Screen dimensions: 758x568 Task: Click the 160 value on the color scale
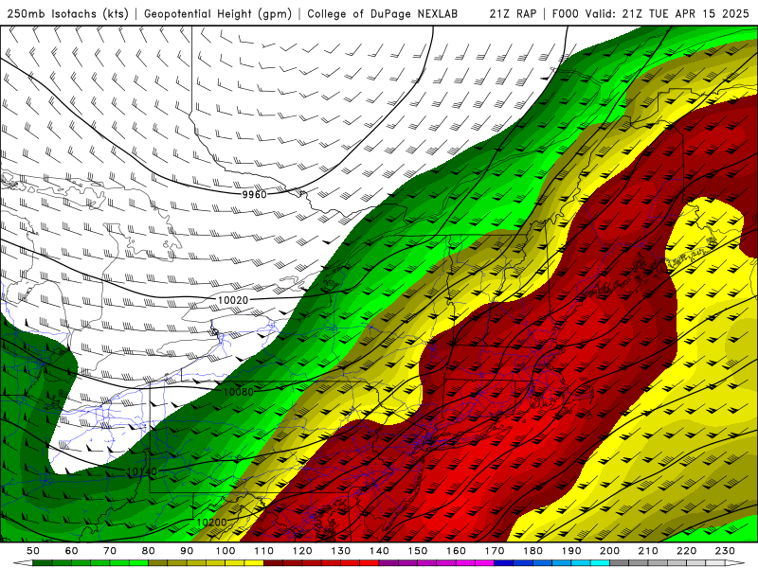[x=456, y=551]
